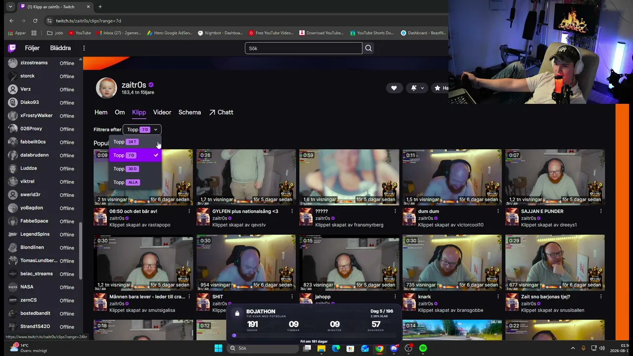Select Topp 24 T filter option
Image resolution: width=633 pixels, height=356 pixels.
coord(135,142)
